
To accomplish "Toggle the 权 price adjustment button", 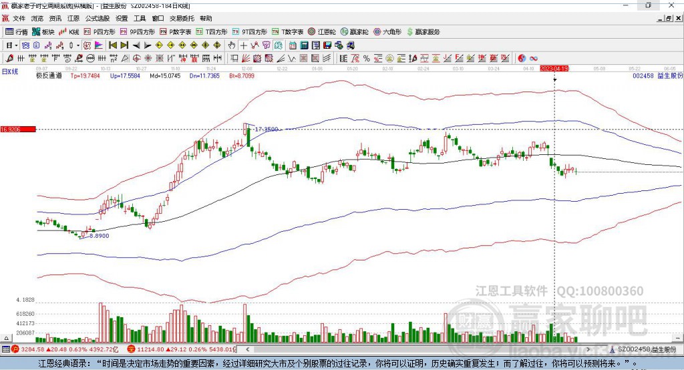I will coord(87,45).
